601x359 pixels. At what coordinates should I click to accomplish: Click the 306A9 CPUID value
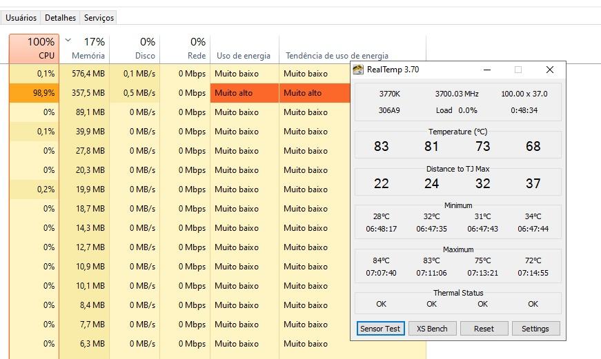(x=389, y=110)
